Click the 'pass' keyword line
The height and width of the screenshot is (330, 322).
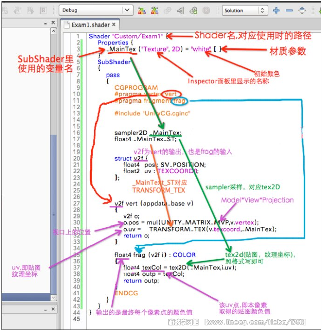click(x=113, y=75)
